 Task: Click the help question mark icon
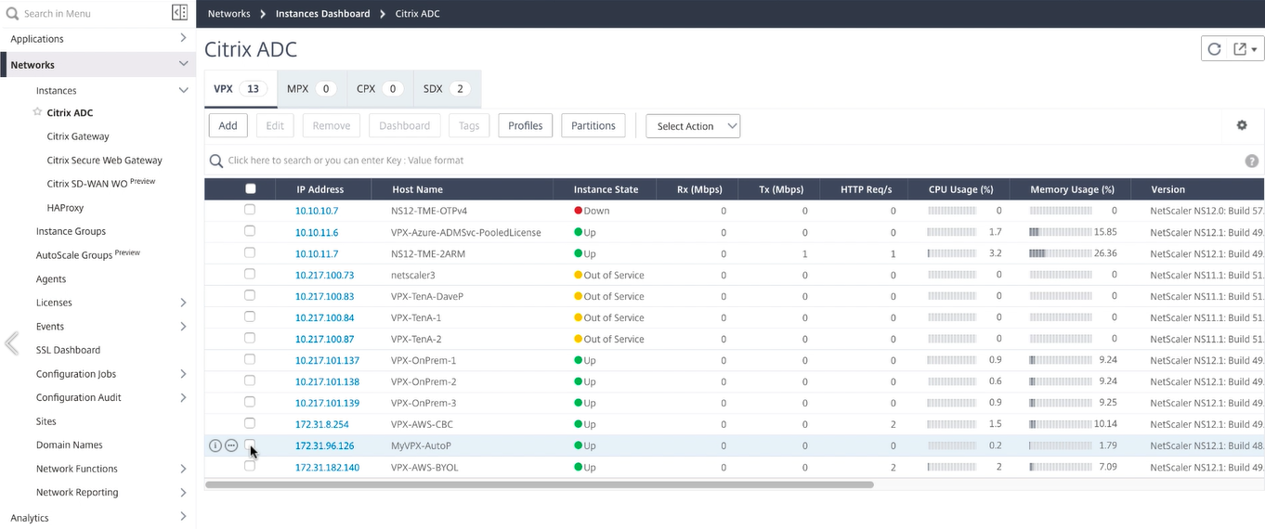(1251, 161)
